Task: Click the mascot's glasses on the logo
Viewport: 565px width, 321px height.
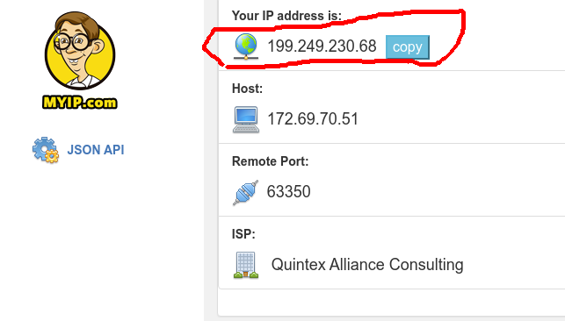Action: coord(72,42)
